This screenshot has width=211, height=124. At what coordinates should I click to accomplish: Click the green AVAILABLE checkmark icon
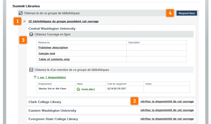click(78, 89)
